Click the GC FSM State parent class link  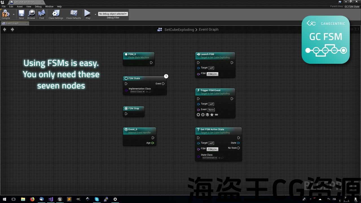click(x=352, y=6)
